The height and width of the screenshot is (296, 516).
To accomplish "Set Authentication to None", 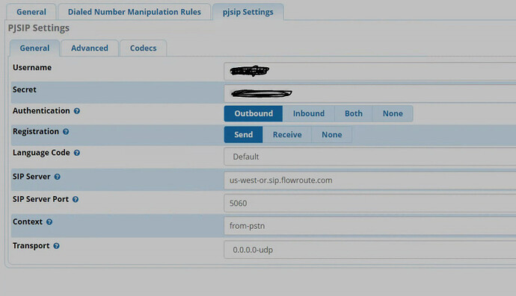I will pyautogui.click(x=393, y=113).
